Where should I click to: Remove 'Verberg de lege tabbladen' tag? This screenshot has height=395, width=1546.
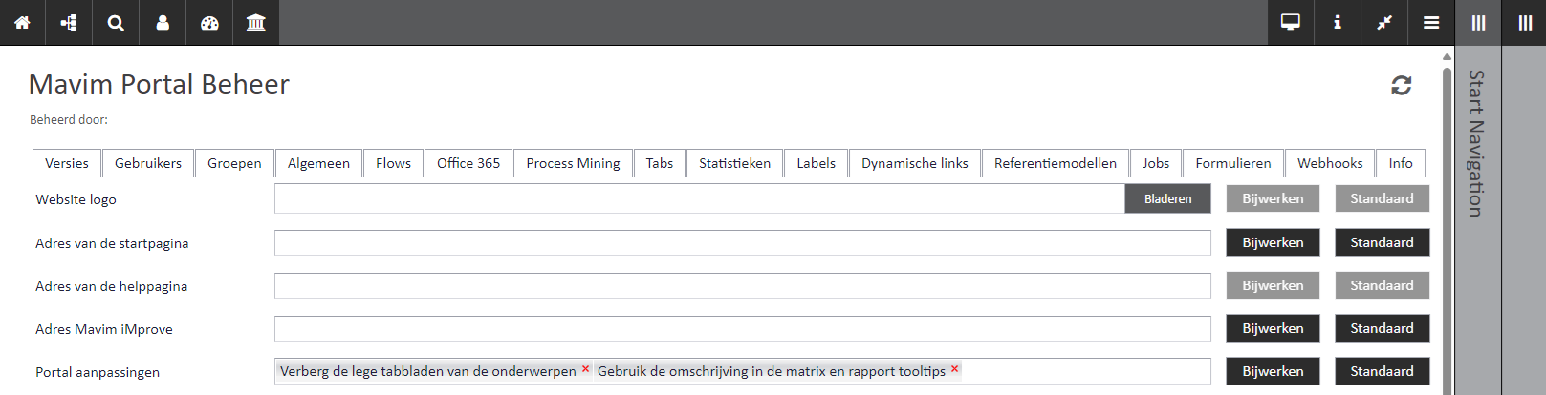pyautogui.click(x=585, y=368)
